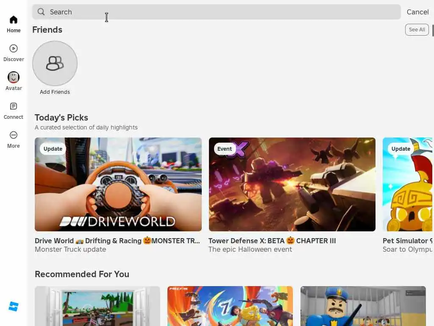Open the police officer prison game thumbnail
434x326 pixels.
(x=363, y=306)
